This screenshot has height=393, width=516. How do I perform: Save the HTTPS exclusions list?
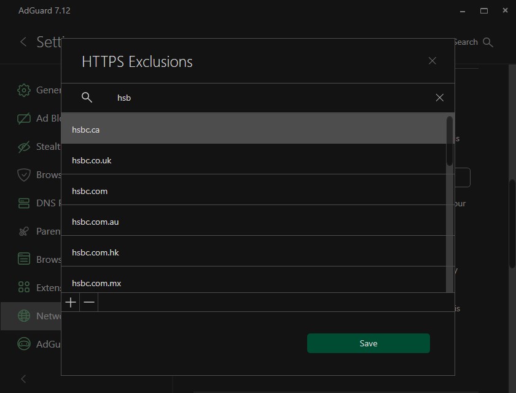pyautogui.click(x=368, y=343)
